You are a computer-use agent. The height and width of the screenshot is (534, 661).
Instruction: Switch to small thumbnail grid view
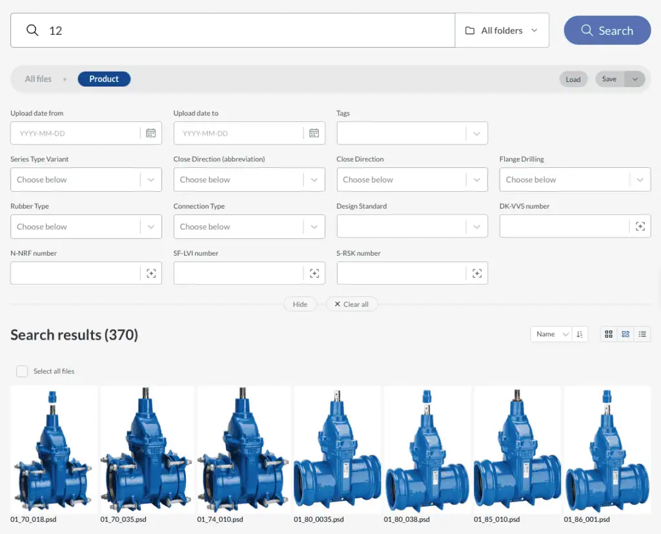point(625,334)
